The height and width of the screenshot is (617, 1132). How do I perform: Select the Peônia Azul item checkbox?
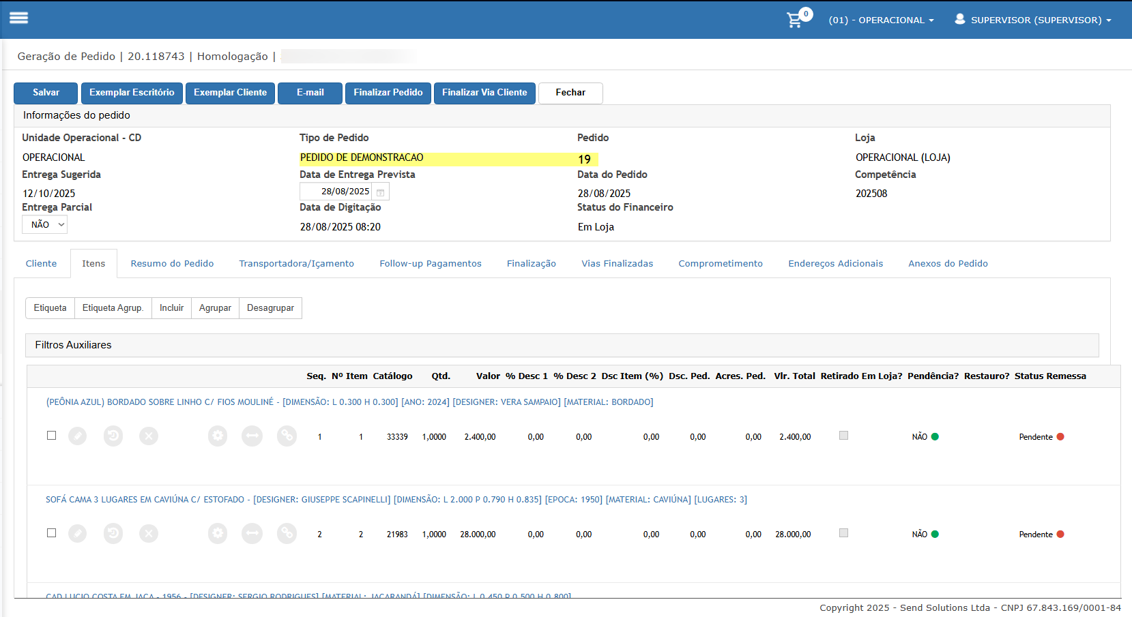[x=51, y=436]
